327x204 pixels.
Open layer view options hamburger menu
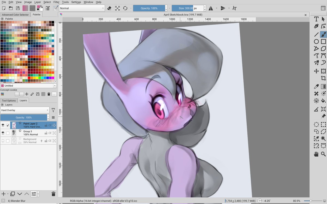[x=53, y=118]
